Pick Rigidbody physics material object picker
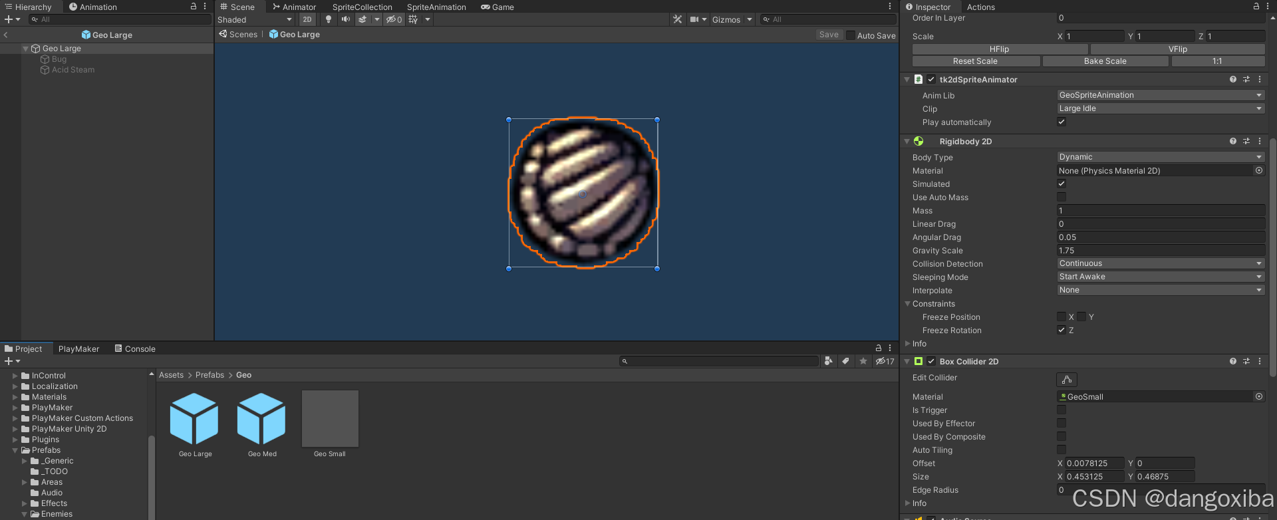 pyautogui.click(x=1259, y=171)
